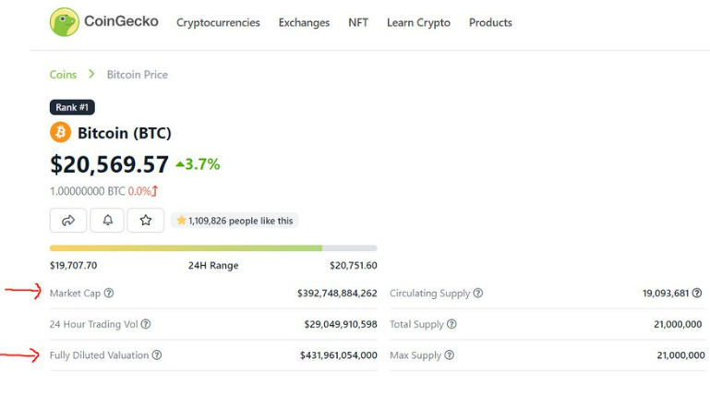Open the Cryptocurrencies menu
Image resolution: width=710 pixels, height=397 pixels.
(x=218, y=23)
